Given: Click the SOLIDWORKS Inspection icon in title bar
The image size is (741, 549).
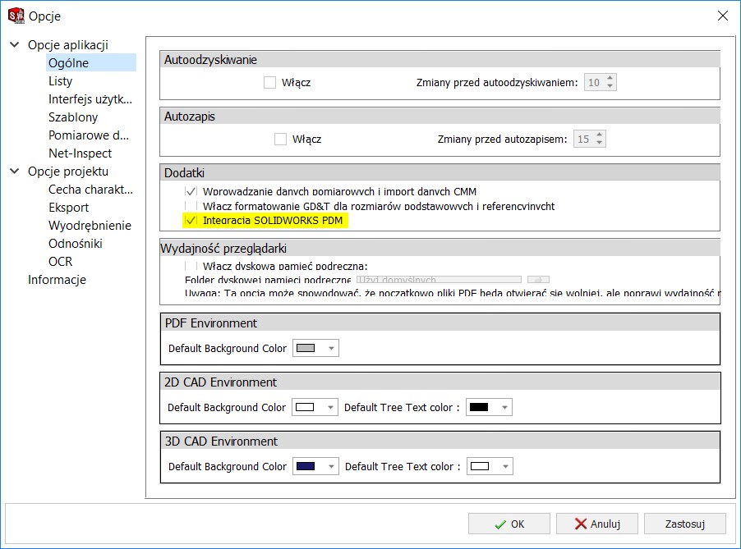Looking at the screenshot, I should pos(16,15).
